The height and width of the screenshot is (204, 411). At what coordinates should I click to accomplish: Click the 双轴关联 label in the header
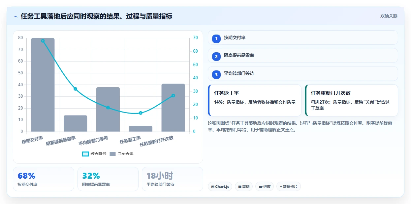[x=389, y=16]
